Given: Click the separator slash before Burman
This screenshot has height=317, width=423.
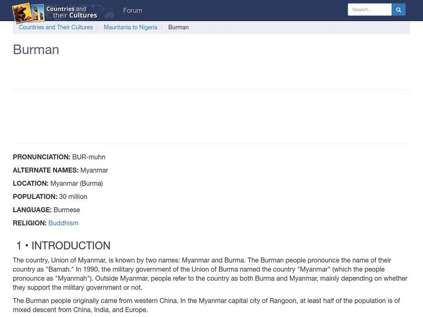Looking at the screenshot, I should pyautogui.click(x=161, y=27).
